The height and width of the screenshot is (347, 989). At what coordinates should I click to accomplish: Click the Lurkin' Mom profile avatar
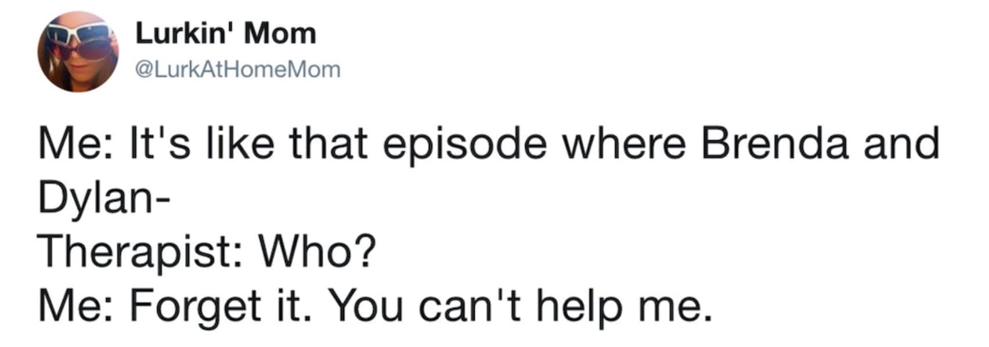[x=77, y=52]
